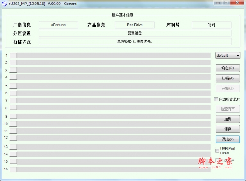
Task: Click the port 16 slot button
Action: pyautogui.click(x=14, y=170)
